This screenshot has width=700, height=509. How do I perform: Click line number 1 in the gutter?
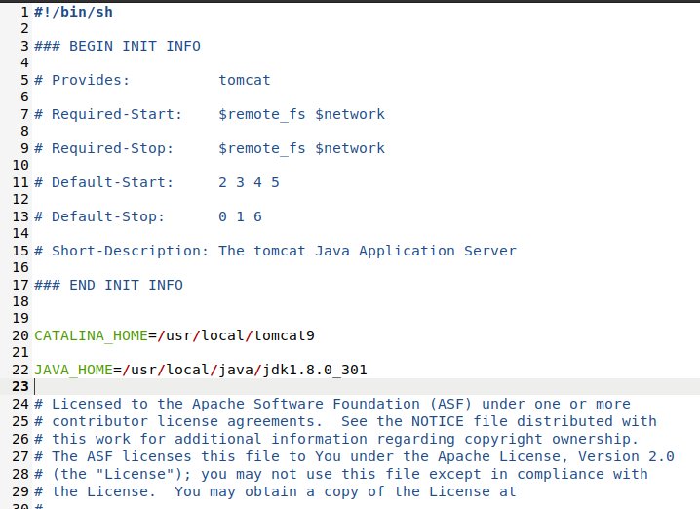point(24,12)
